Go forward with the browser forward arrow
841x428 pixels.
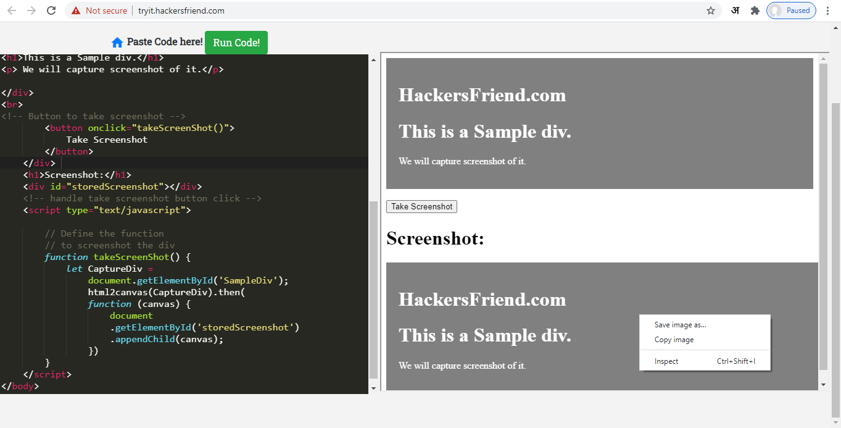point(31,10)
